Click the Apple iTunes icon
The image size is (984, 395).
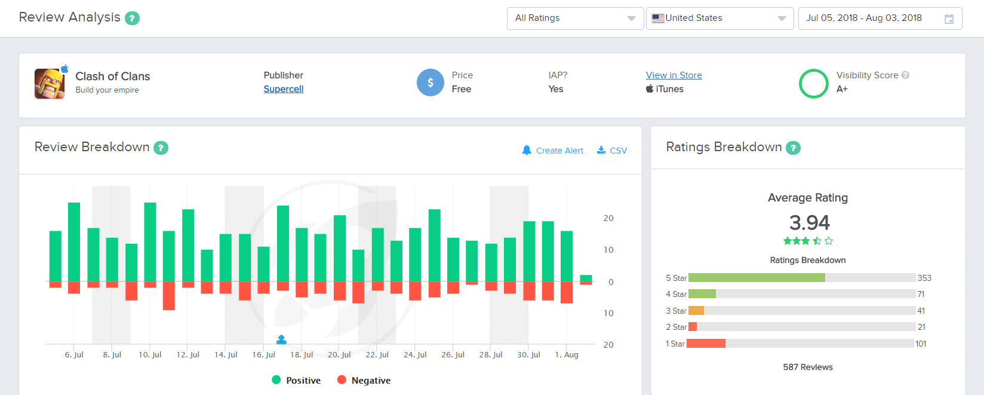click(x=650, y=88)
